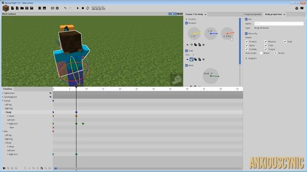
Task: Click square icon at end of rotation row
Action: click(x=203, y=45)
